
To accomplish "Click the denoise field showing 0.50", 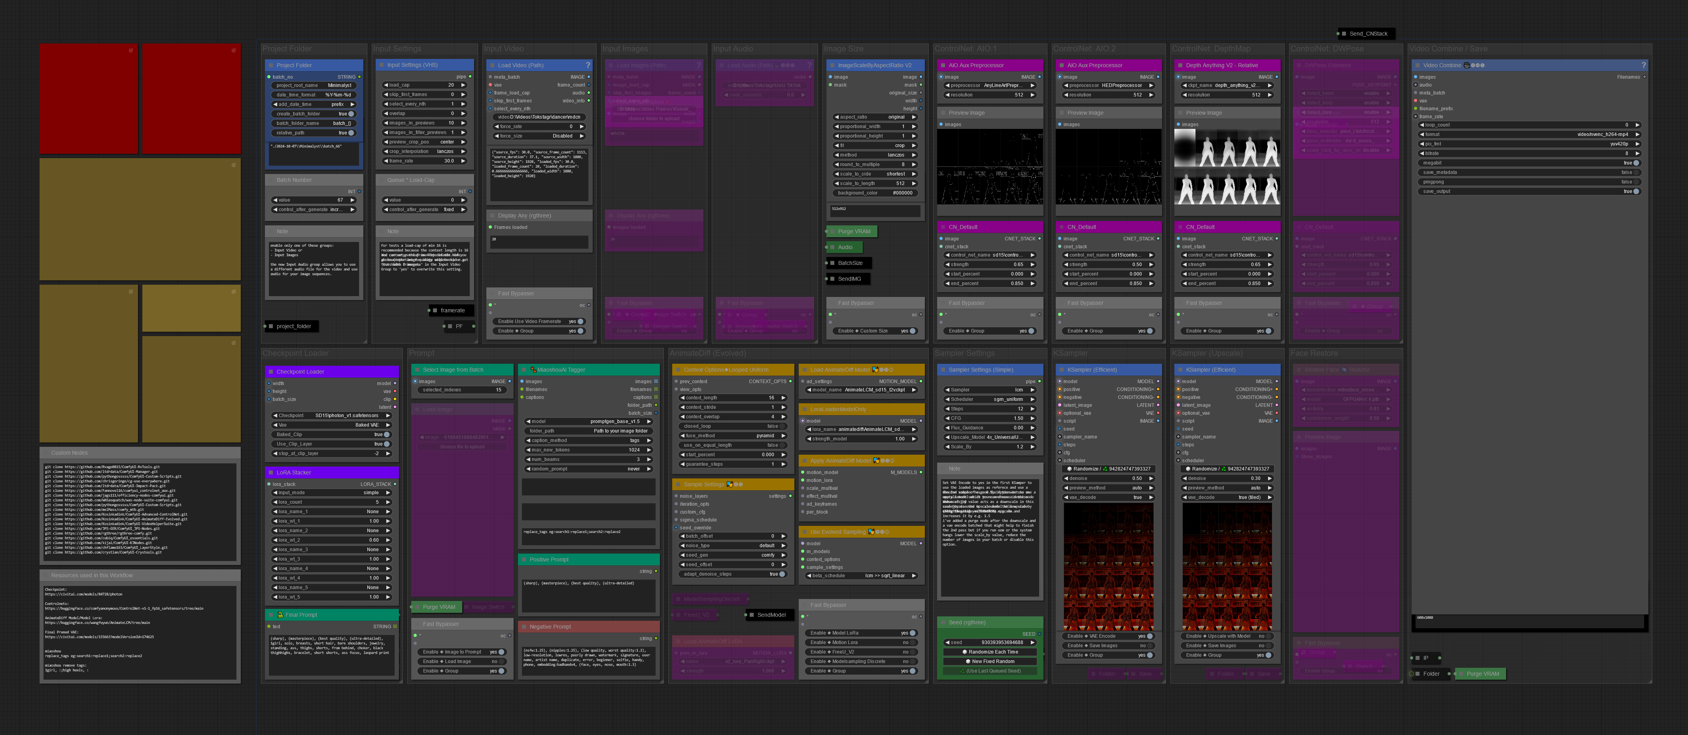I will click(x=1108, y=479).
